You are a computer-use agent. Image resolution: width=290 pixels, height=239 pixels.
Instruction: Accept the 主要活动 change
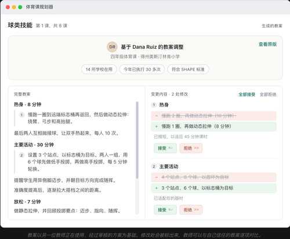[165, 210]
